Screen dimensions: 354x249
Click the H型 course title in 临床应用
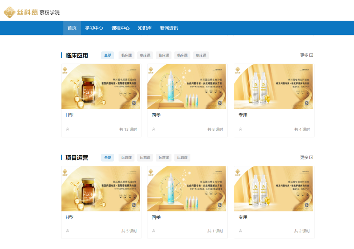(69, 115)
